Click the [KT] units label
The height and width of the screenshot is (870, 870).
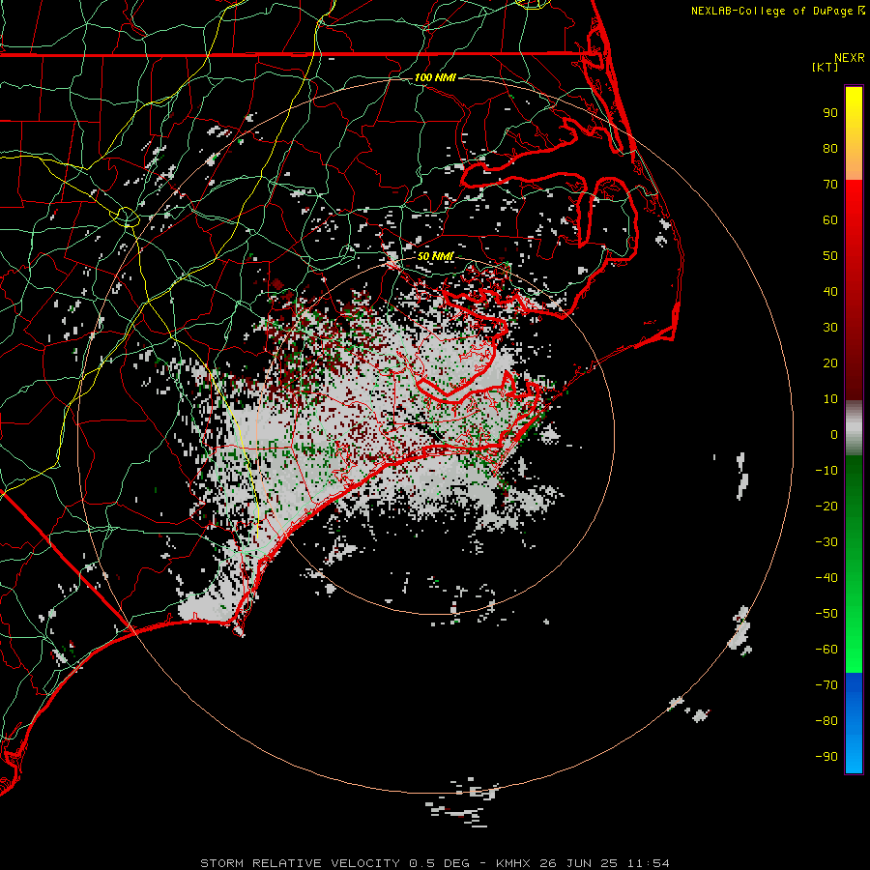[x=825, y=67]
